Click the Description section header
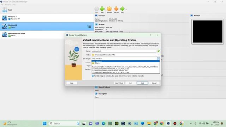 pos(103,94)
